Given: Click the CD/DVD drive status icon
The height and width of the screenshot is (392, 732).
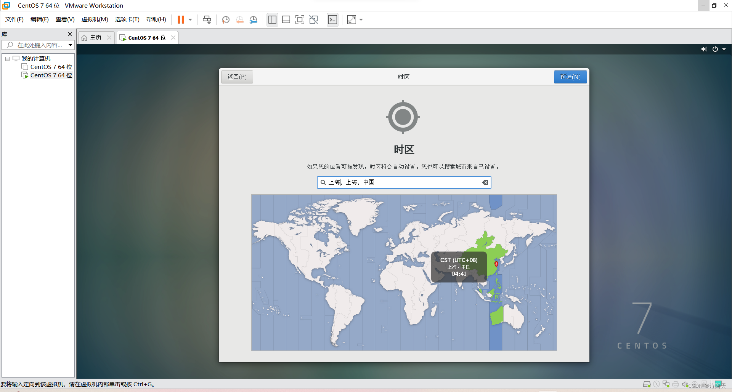Looking at the screenshot, I should [x=656, y=384].
